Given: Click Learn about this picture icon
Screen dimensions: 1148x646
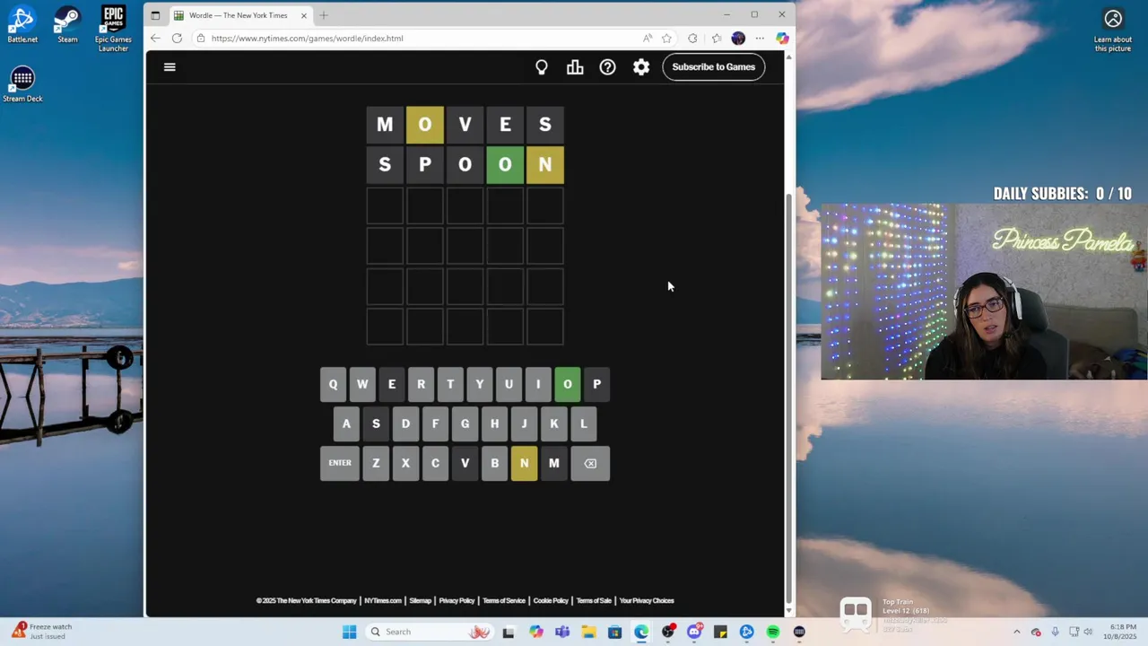Looking at the screenshot, I should [x=1113, y=30].
